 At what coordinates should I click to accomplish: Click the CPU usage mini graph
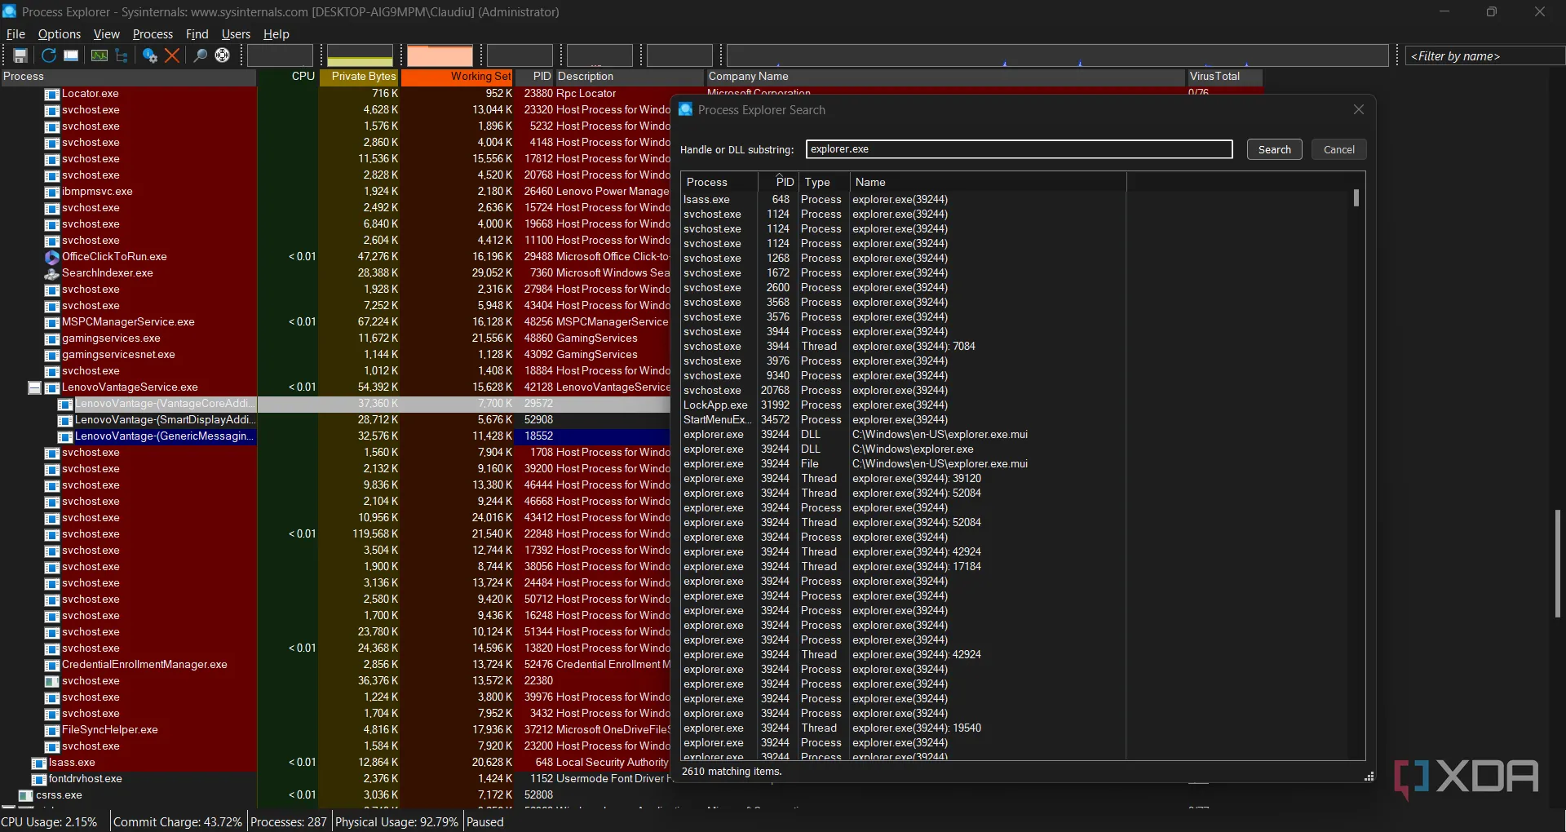click(x=280, y=55)
